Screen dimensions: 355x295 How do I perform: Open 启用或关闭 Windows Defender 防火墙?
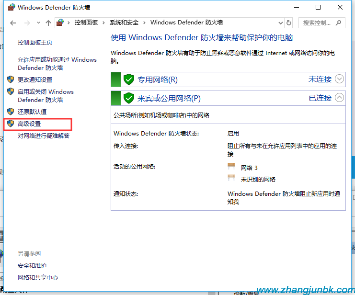46,96
